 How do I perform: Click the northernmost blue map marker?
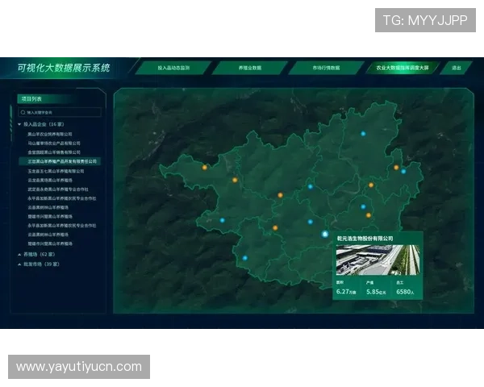click(363, 134)
